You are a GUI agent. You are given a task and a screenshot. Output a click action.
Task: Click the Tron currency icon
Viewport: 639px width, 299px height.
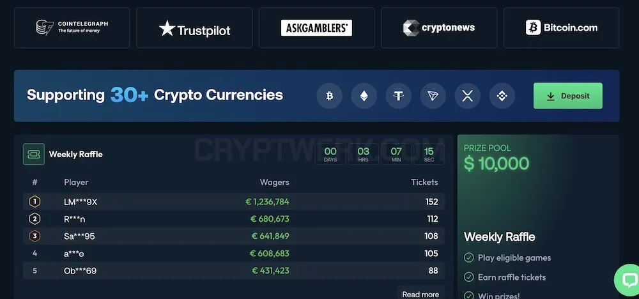(433, 96)
